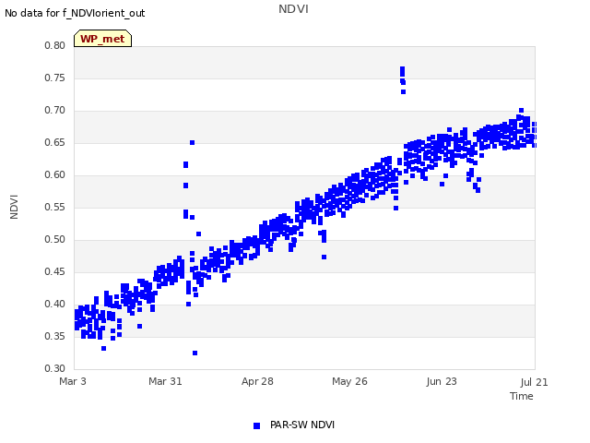Image resolution: width=590 pixels, height=443 pixels.
Task: Click the 0.70 y-axis value
Action: (55, 111)
